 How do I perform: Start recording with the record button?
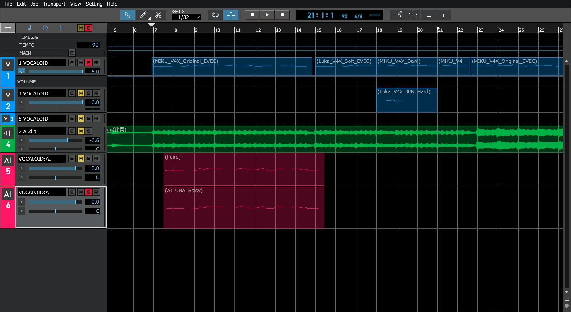pyautogui.click(x=282, y=15)
